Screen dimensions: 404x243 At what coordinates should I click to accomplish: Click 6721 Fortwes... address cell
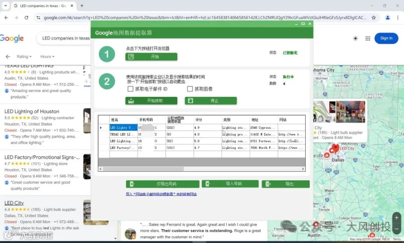tap(263, 141)
